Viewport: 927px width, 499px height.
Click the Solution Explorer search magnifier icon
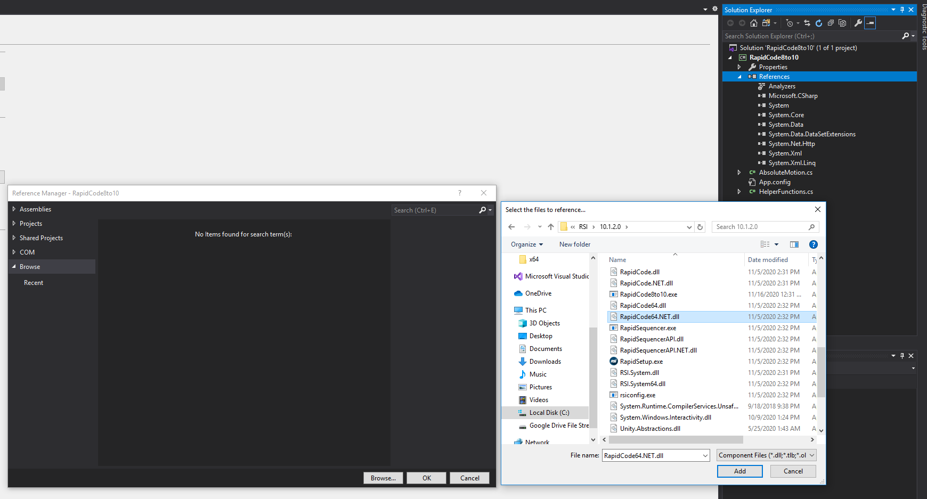click(x=905, y=36)
